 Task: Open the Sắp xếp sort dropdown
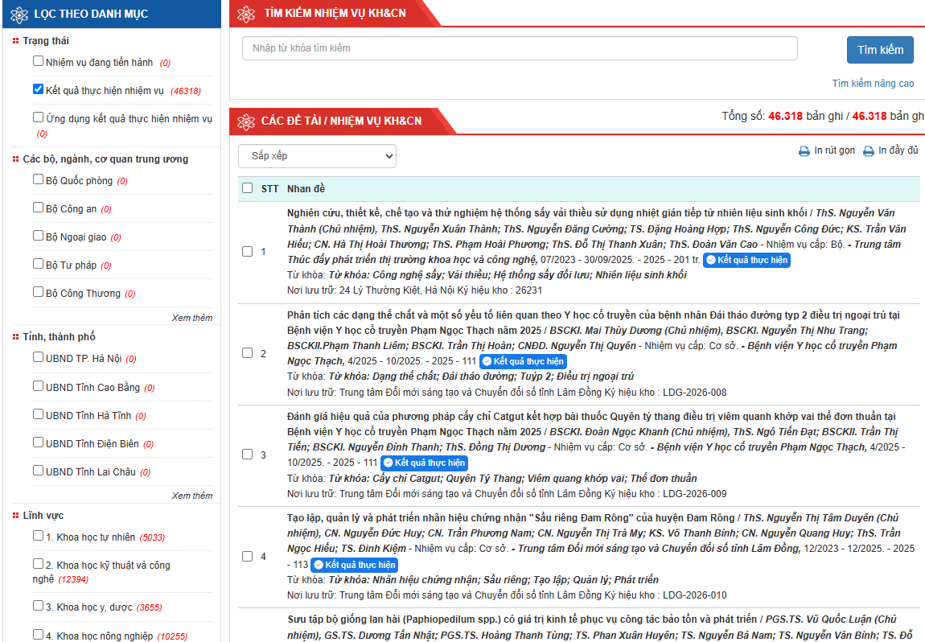click(x=318, y=156)
